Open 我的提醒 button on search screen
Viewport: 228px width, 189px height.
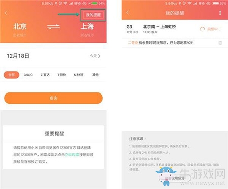click(x=93, y=15)
